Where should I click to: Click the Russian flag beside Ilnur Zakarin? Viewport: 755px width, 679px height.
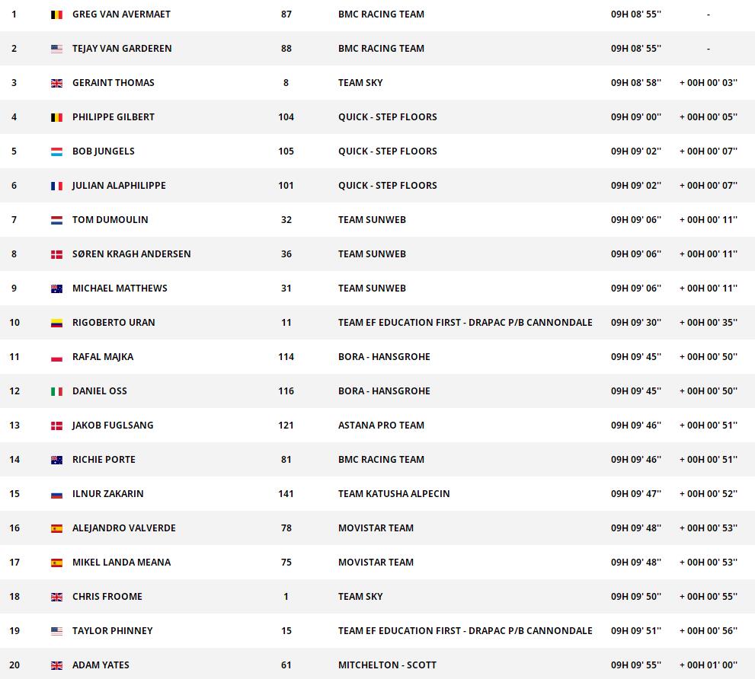coord(56,494)
